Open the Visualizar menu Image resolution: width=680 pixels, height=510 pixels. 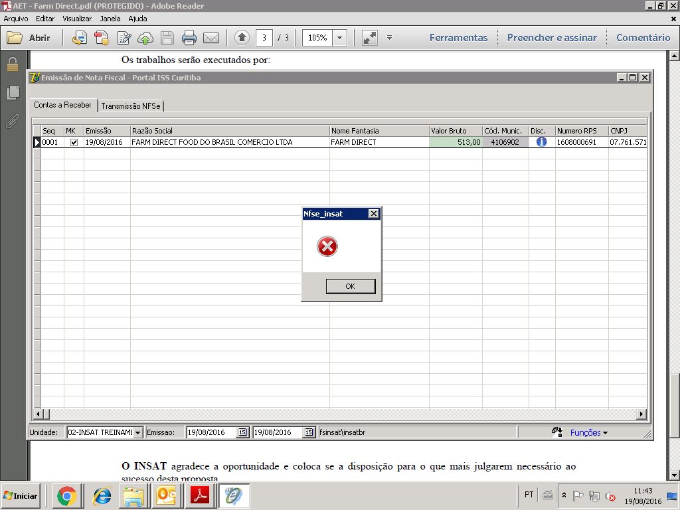(77, 19)
